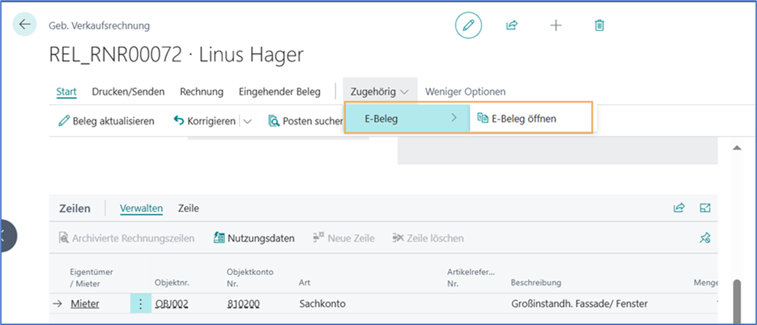Viewport: 757px width, 325px height.
Task: Click Archivierte Rechnungszeilen
Action: 126,238
